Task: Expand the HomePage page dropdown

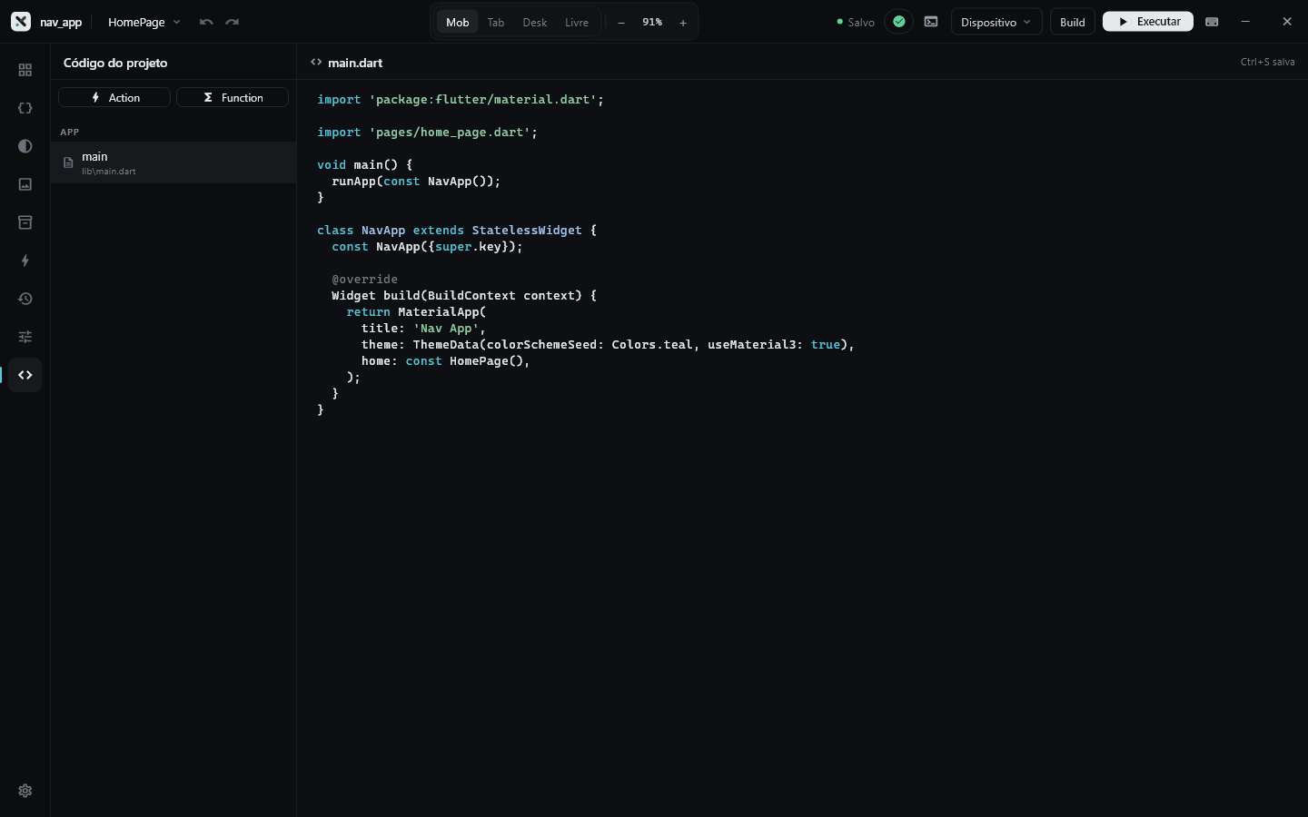Action: pos(144,22)
